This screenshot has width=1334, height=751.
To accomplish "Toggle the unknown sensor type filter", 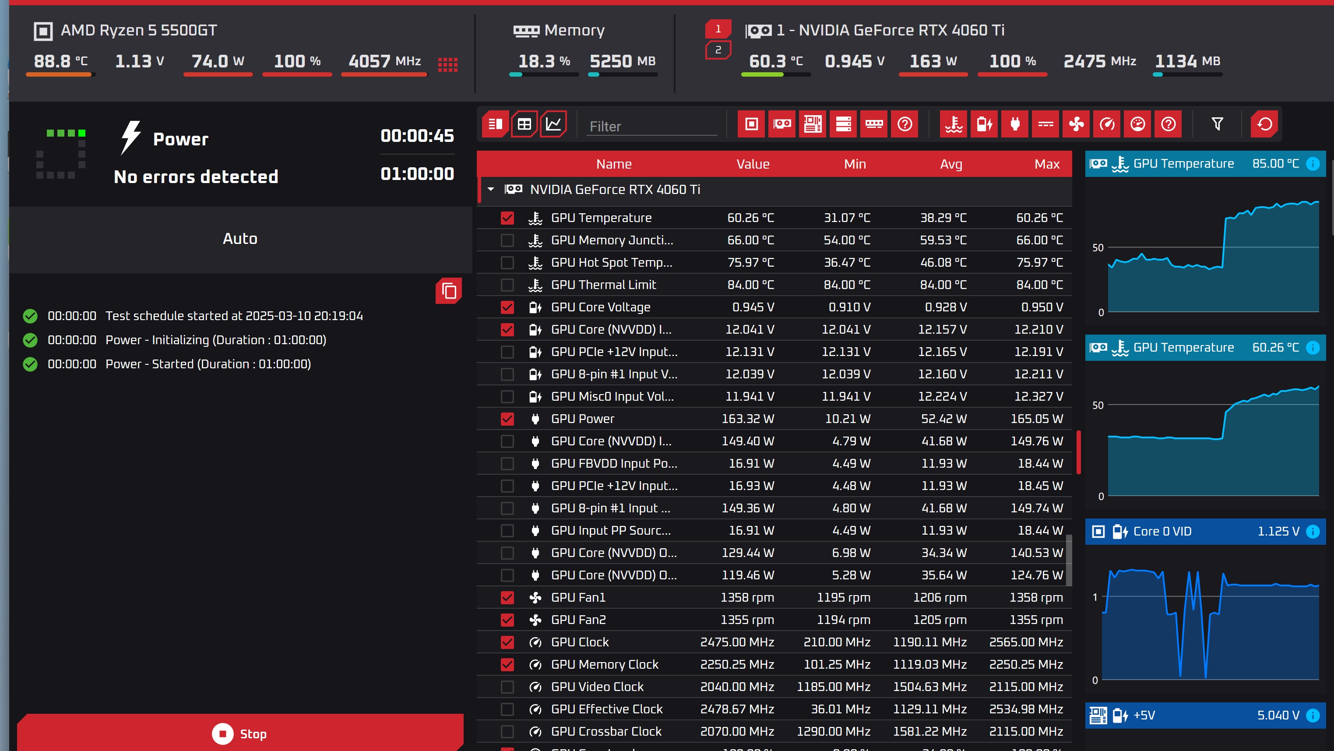I will [x=1168, y=124].
